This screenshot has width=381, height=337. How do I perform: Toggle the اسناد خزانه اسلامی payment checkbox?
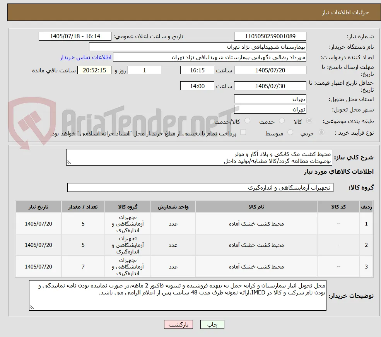(x=243, y=132)
